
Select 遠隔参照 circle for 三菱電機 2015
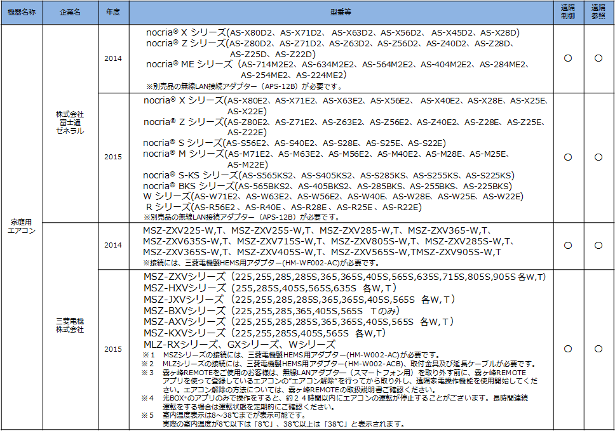click(x=598, y=348)
